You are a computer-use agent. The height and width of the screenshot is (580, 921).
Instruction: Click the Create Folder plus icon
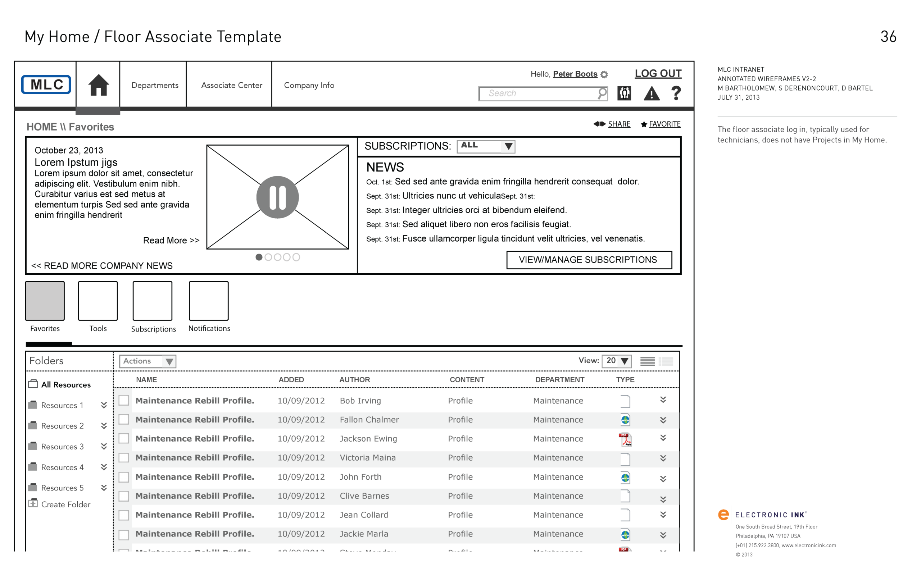pos(33,503)
